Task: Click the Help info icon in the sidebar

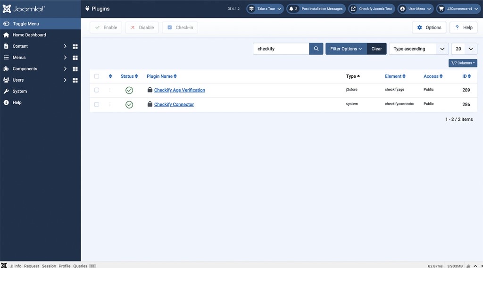Action: coord(6,102)
